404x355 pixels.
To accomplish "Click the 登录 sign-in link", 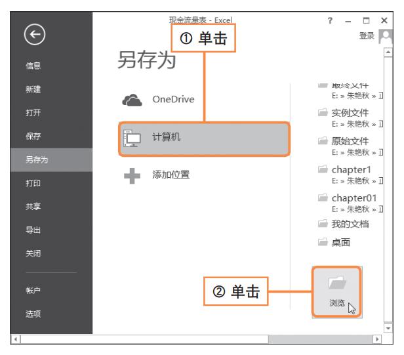I will click(x=367, y=35).
